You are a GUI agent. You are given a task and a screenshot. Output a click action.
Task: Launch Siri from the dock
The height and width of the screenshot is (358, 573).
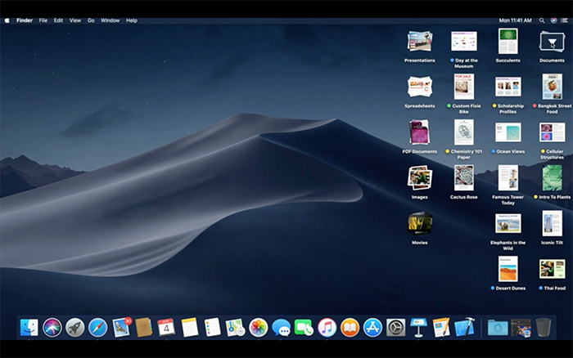[x=52, y=327]
